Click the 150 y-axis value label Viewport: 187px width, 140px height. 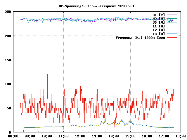click(8, 60)
